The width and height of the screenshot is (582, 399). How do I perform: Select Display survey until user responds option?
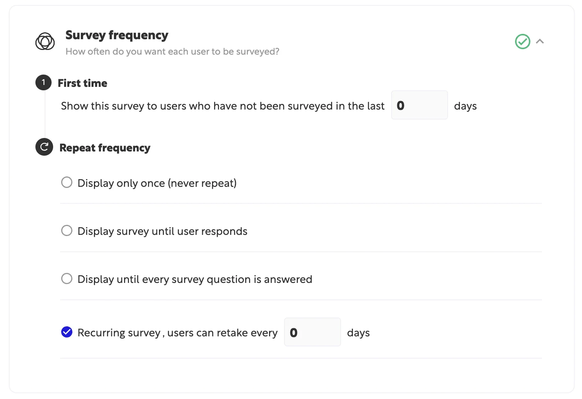(x=67, y=231)
